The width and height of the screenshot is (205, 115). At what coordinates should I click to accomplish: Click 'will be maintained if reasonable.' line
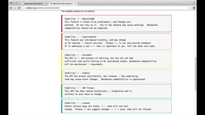(x=84, y=64)
